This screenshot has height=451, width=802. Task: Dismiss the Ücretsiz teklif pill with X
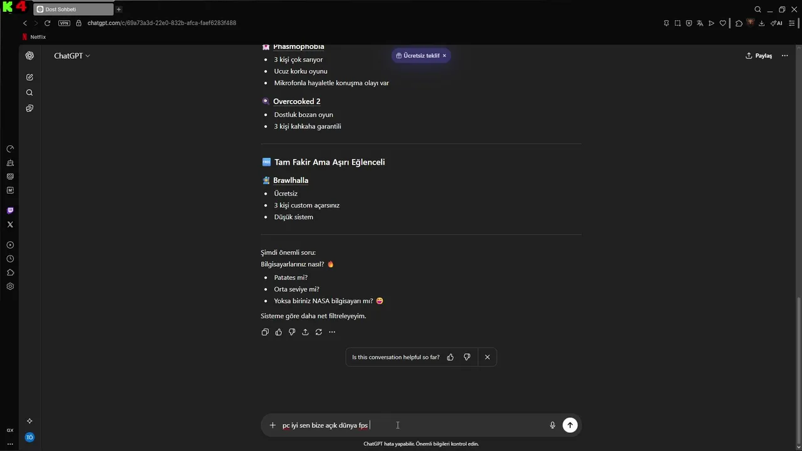pos(444,56)
